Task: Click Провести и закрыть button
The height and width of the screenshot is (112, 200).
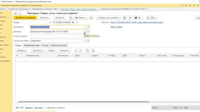Action: point(25,17)
